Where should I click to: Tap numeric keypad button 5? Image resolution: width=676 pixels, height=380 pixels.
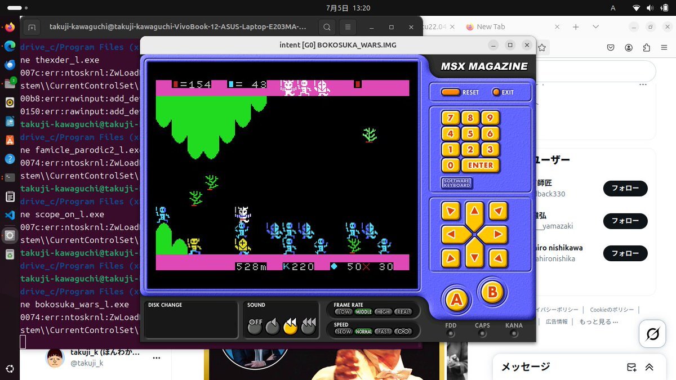click(470, 134)
